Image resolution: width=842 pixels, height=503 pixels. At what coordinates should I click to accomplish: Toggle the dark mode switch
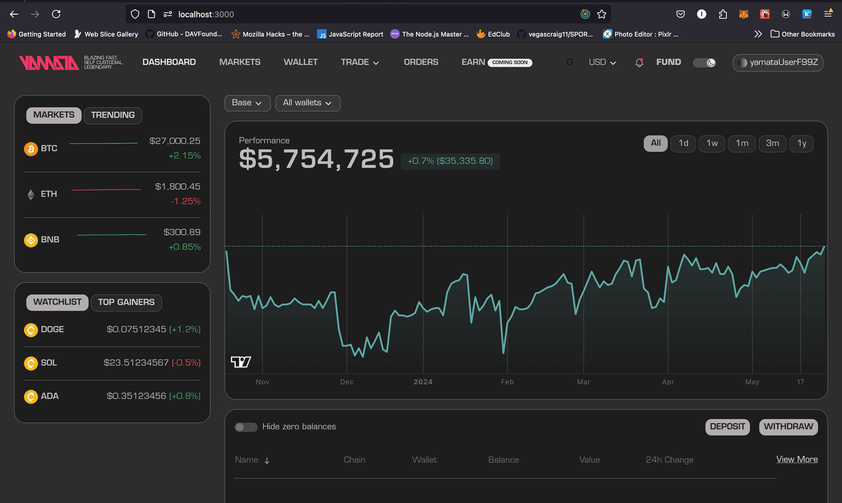click(705, 63)
